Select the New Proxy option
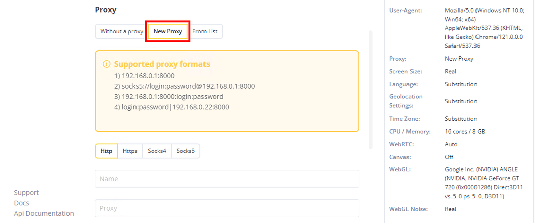Viewport: 544px width, 223px height. click(x=168, y=31)
